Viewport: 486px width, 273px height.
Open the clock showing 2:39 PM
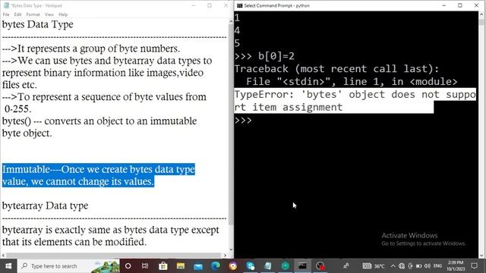(456, 266)
